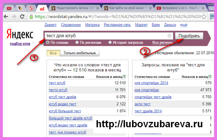Viewport: 217px width, 140px height.
Task: Open the 'Все регионы' region selector
Action: click(163, 43)
